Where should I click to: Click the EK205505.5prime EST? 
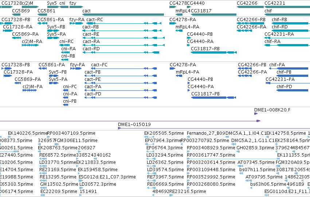tap(149, 137)
